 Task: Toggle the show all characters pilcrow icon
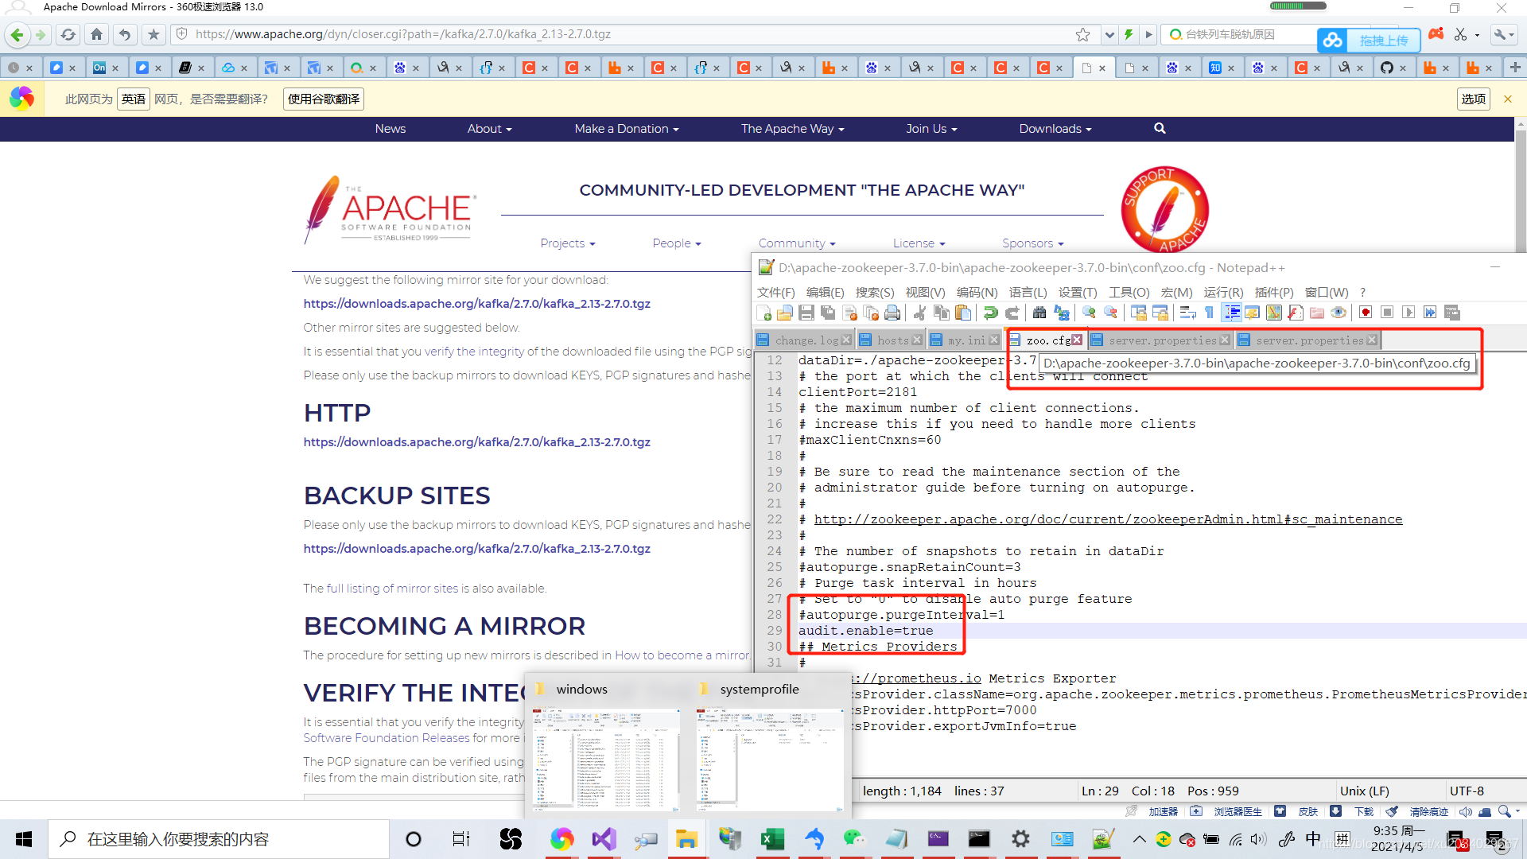click(1210, 313)
